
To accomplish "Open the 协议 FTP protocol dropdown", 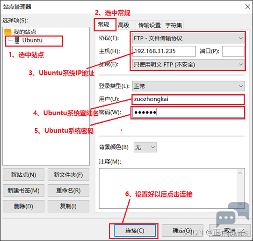I will [188, 38].
